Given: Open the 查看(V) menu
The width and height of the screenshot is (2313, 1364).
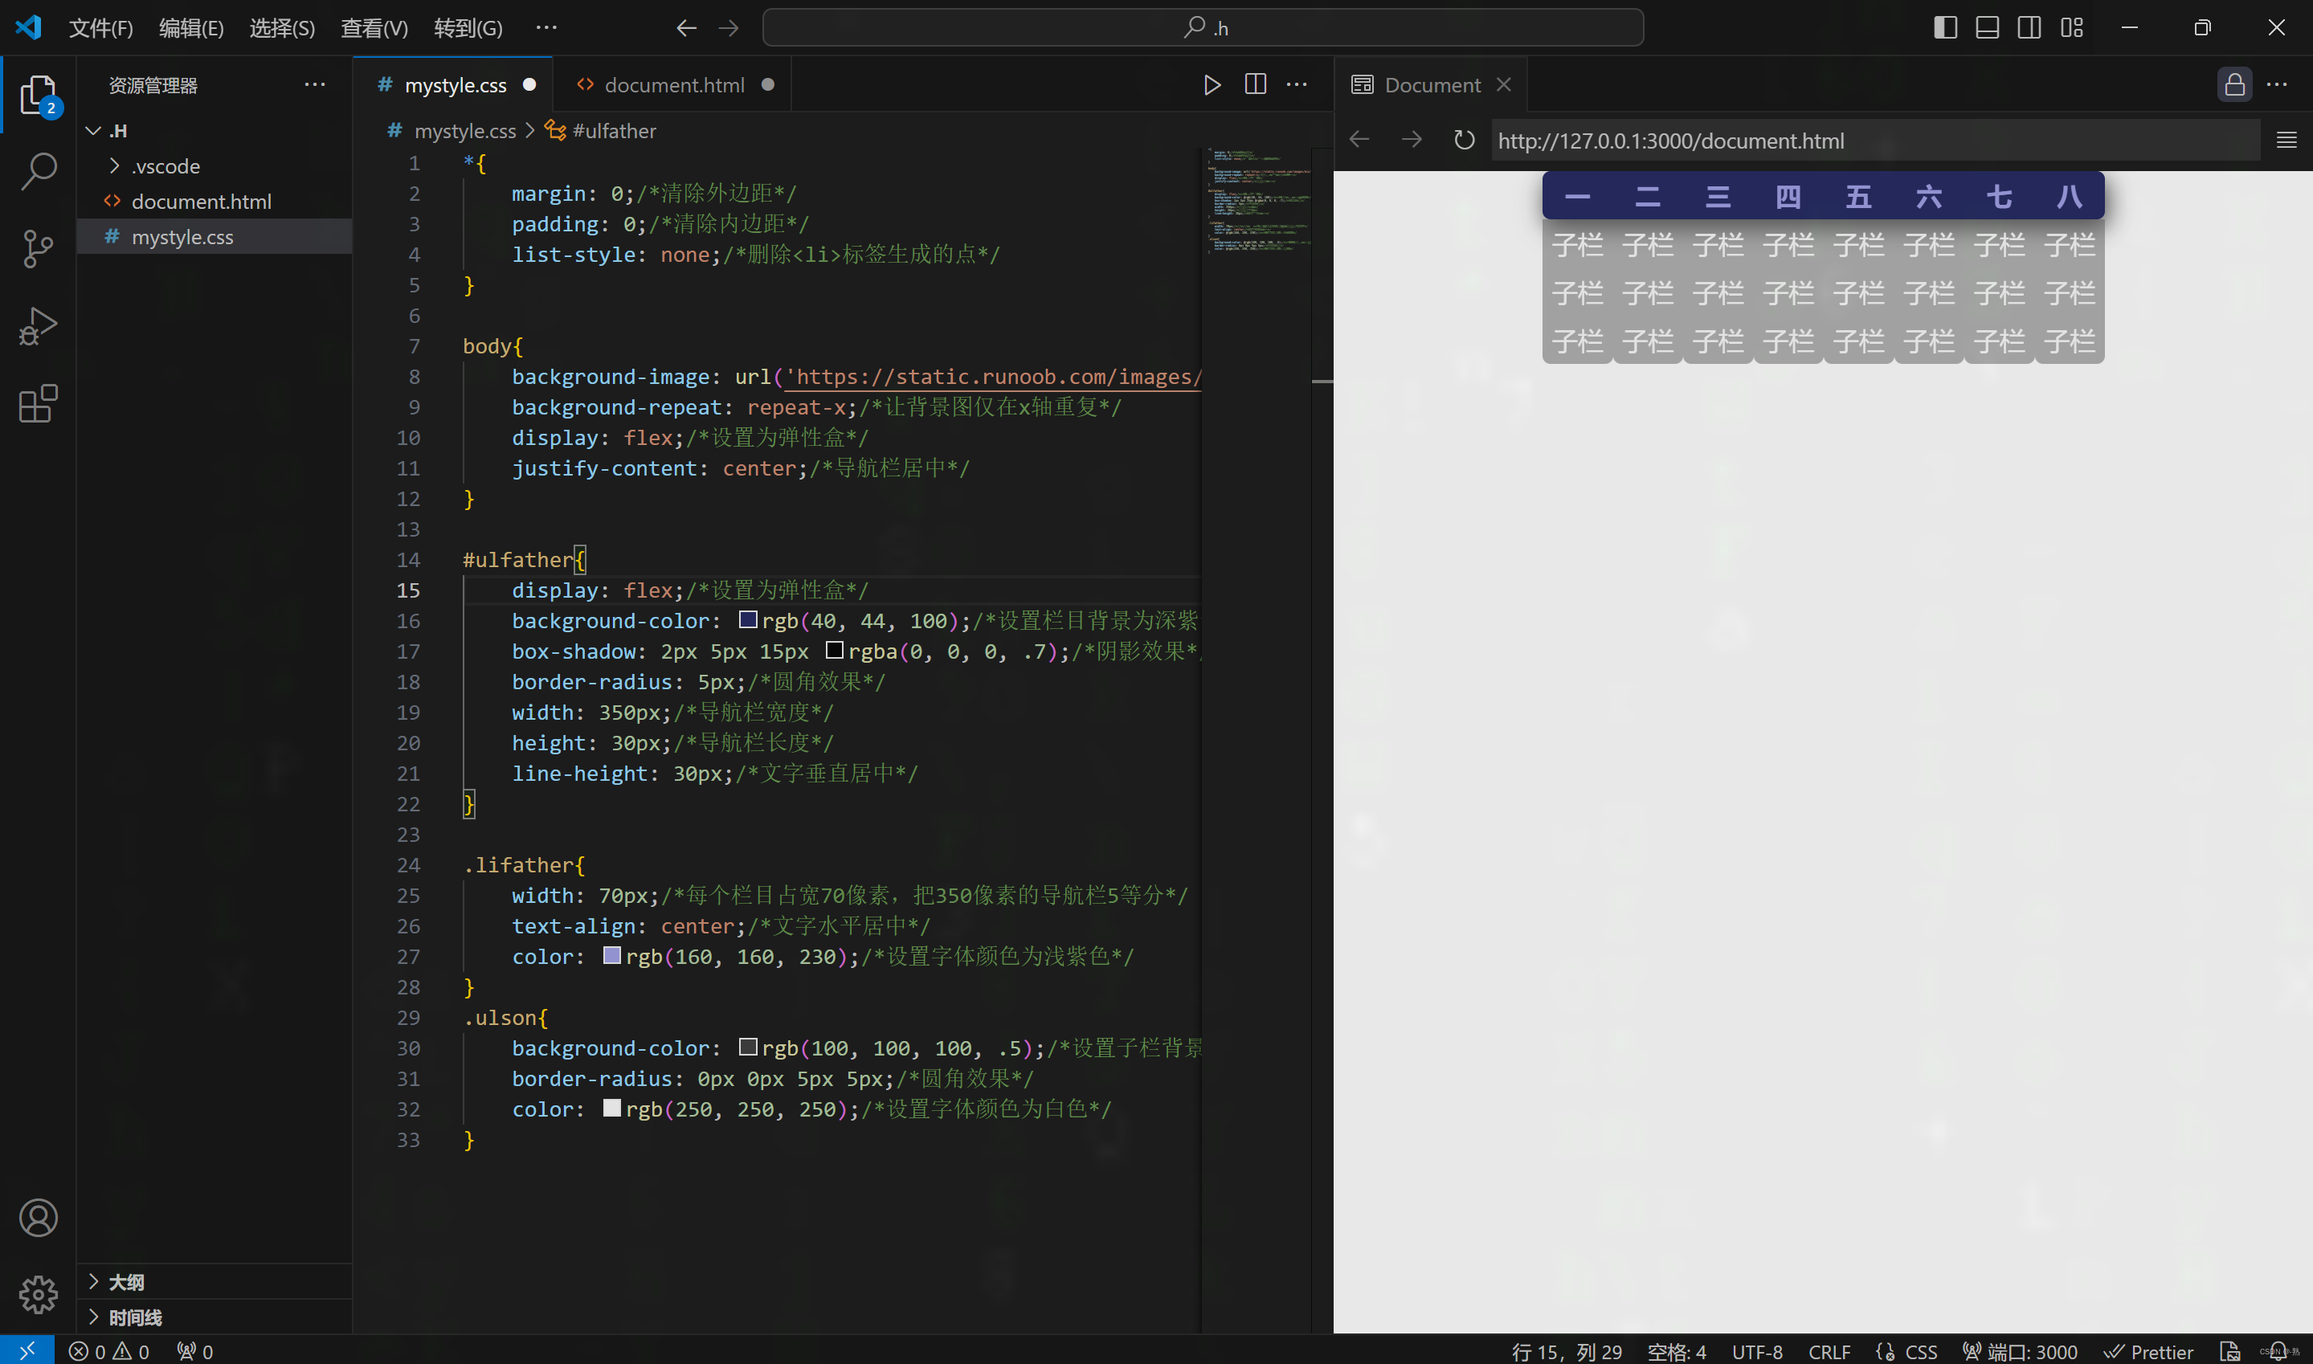Looking at the screenshot, I should [x=374, y=27].
